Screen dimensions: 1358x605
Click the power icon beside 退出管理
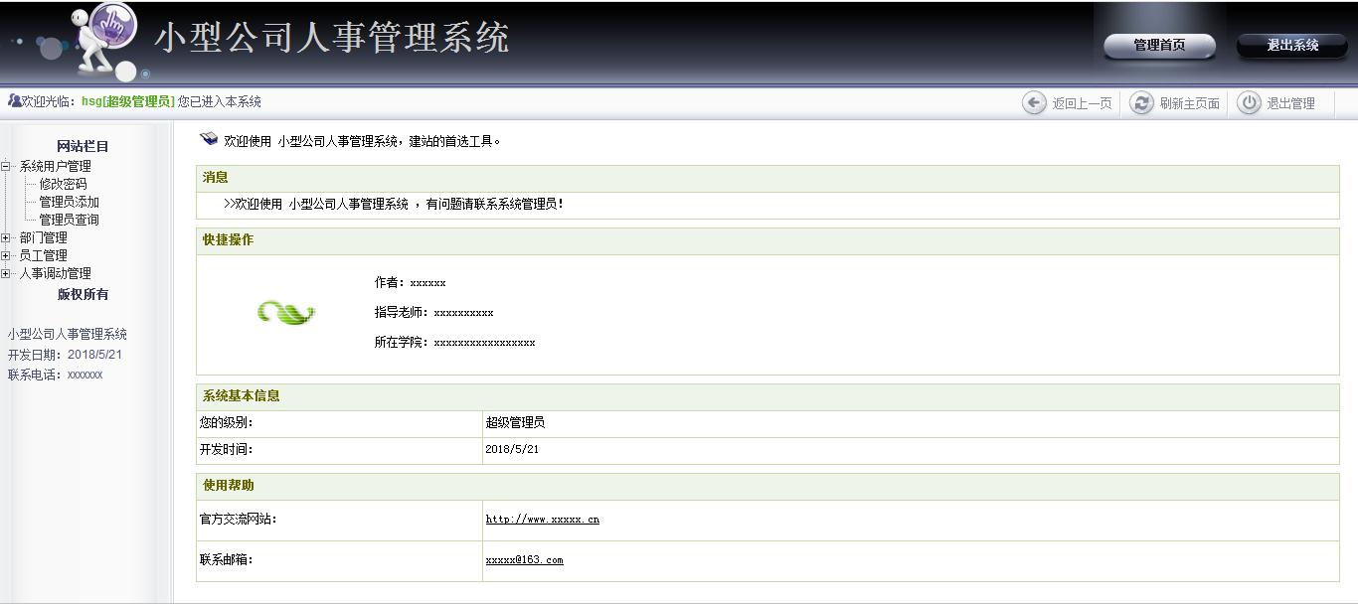(1249, 102)
